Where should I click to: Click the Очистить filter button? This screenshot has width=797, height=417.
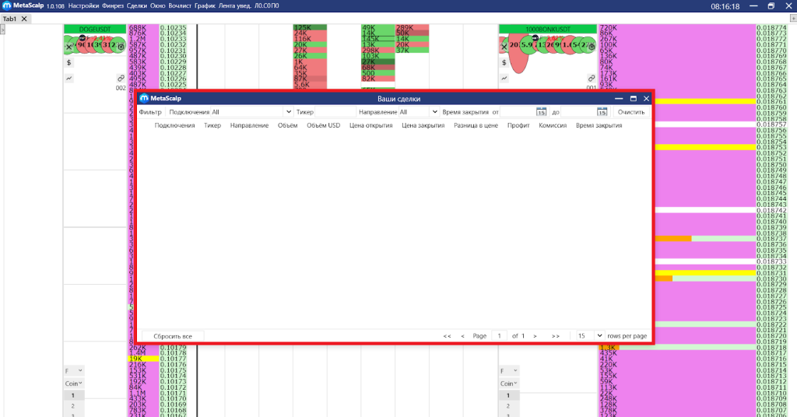point(630,112)
